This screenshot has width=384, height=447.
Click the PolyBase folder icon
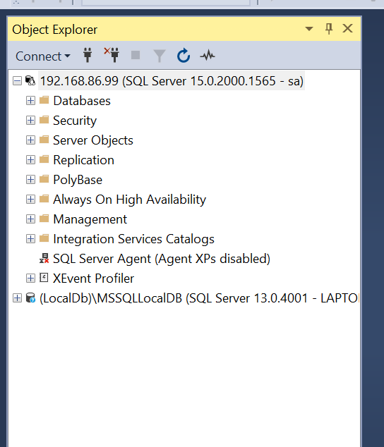coord(44,179)
